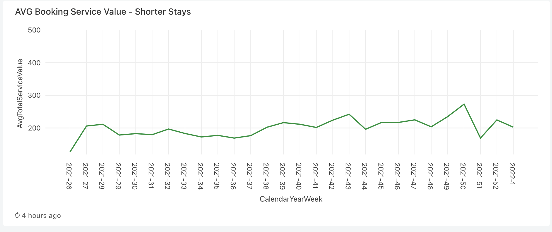Image resolution: width=552 pixels, height=232 pixels.
Task: Click the 2022-1 x-axis tick label
Action: (512, 174)
